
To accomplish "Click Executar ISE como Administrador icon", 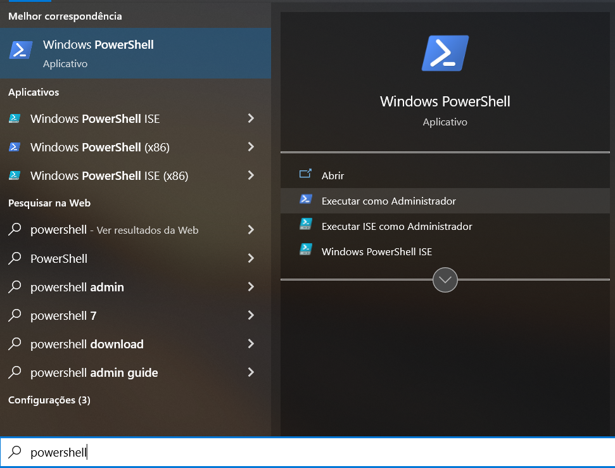I will coord(305,224).
